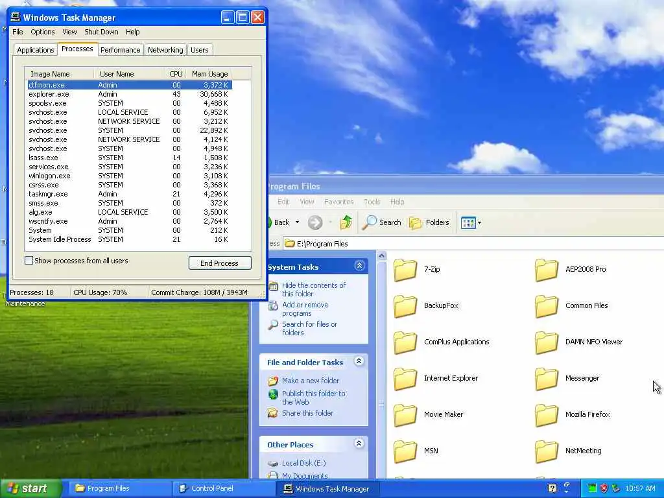Click the green CPU meter tray icon

(x=593, y=488)
